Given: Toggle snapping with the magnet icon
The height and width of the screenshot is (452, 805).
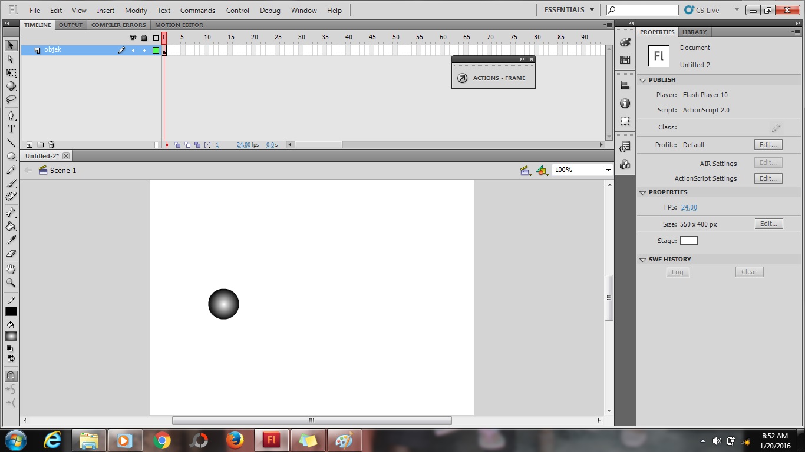Looking at the screenshot, I should coord(11,376).
